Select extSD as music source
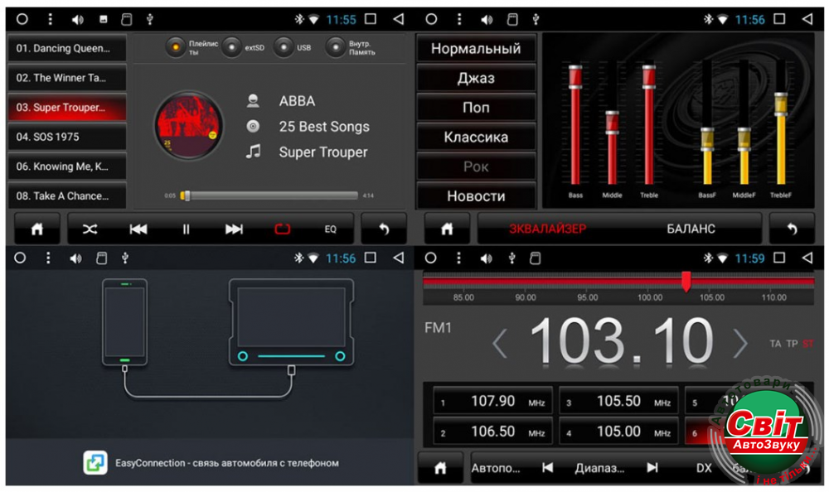829x492 pixels. click(232, 47)
